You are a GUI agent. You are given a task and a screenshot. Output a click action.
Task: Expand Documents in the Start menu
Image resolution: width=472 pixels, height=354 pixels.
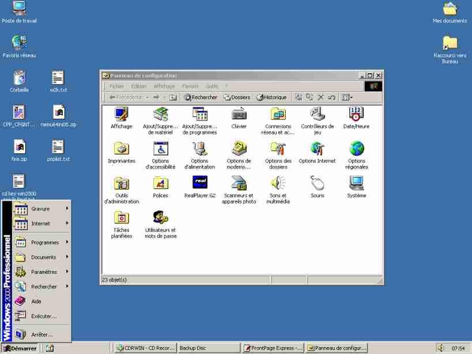(x=41, y=257)
